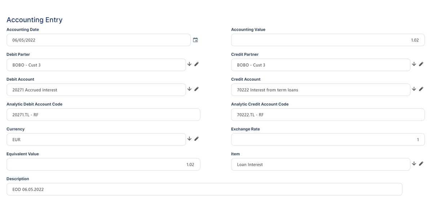Click the Accounting Date field showing 06/05/2022
447x208 pixels.
[x=98, y=40]
